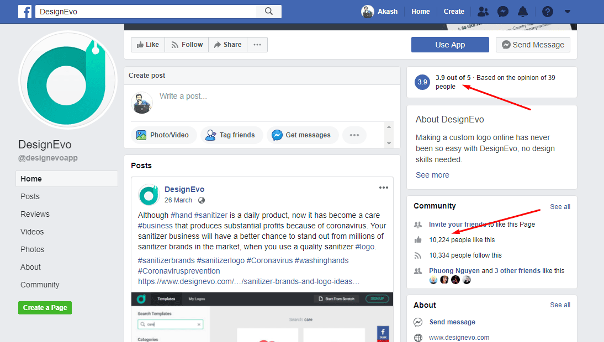Click the create post options scrollbar
Image resolution: width=604 pixels, height=342 pixels.
389,135
